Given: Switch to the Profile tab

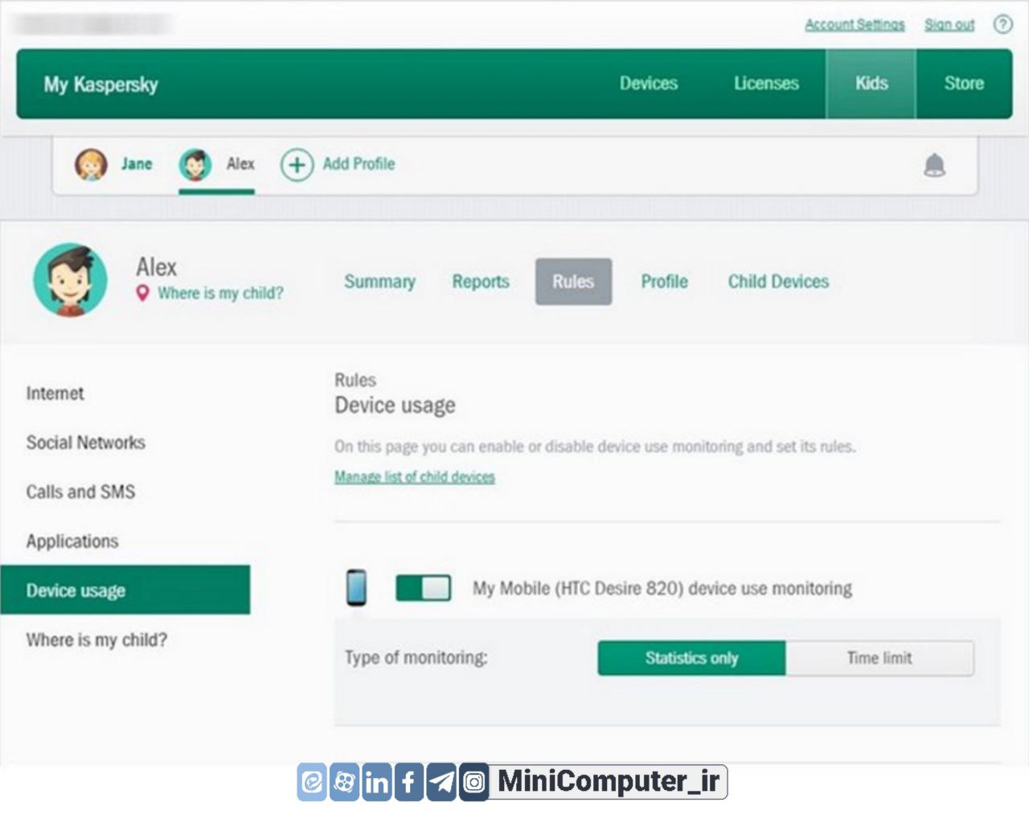Looking at the screenshot, I should pyautogui.click(x=664, y=282).
